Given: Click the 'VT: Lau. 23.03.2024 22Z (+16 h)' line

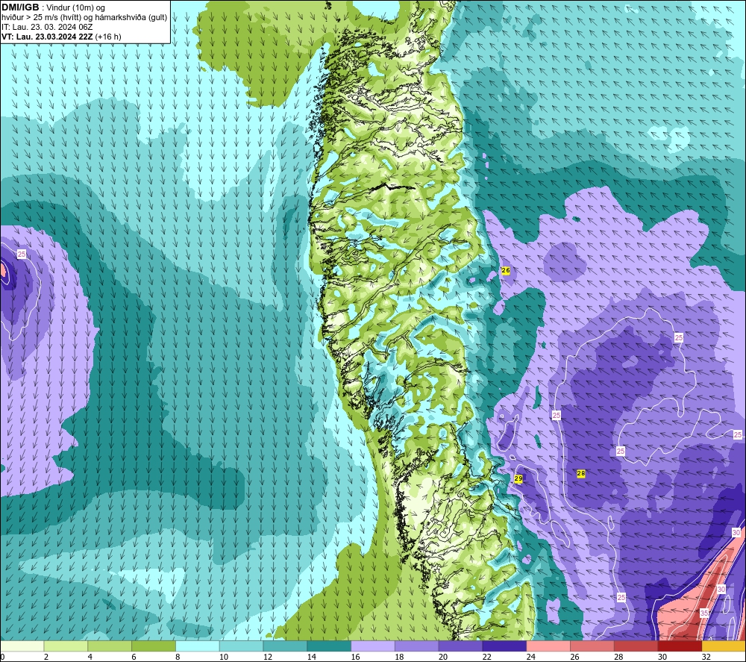Looking at the screenshot, I should pos(61,37).
